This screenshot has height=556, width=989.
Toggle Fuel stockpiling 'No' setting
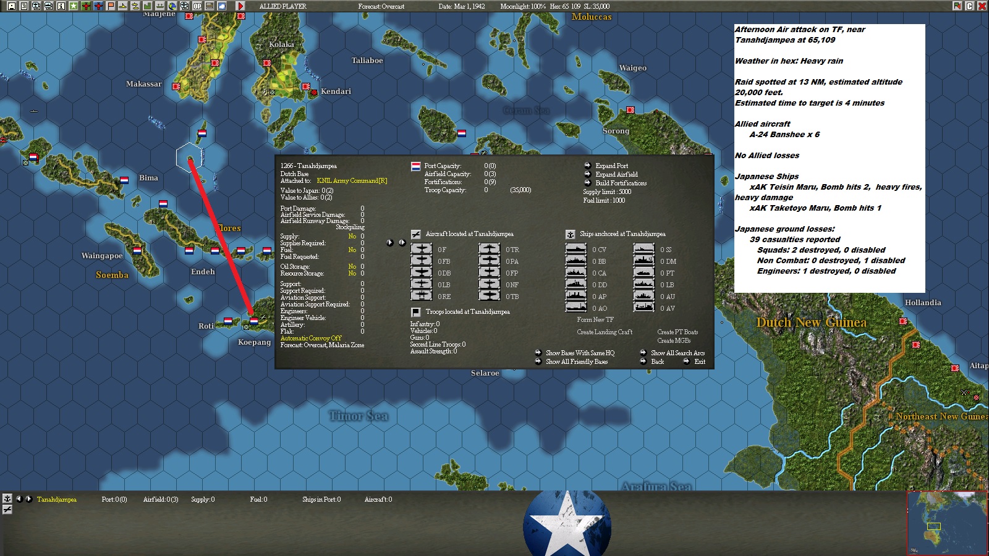click(x=352, y=250)
